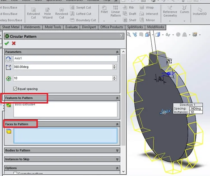Open the Revolved Cut tool
This screenshot has height=176, width=210.
[x=62, y=13]
